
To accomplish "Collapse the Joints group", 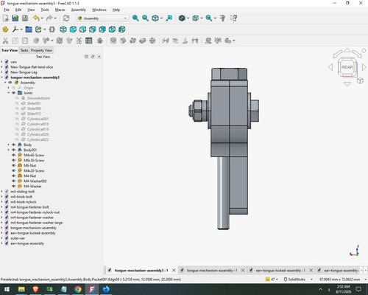I will click(x=9, y=93).
